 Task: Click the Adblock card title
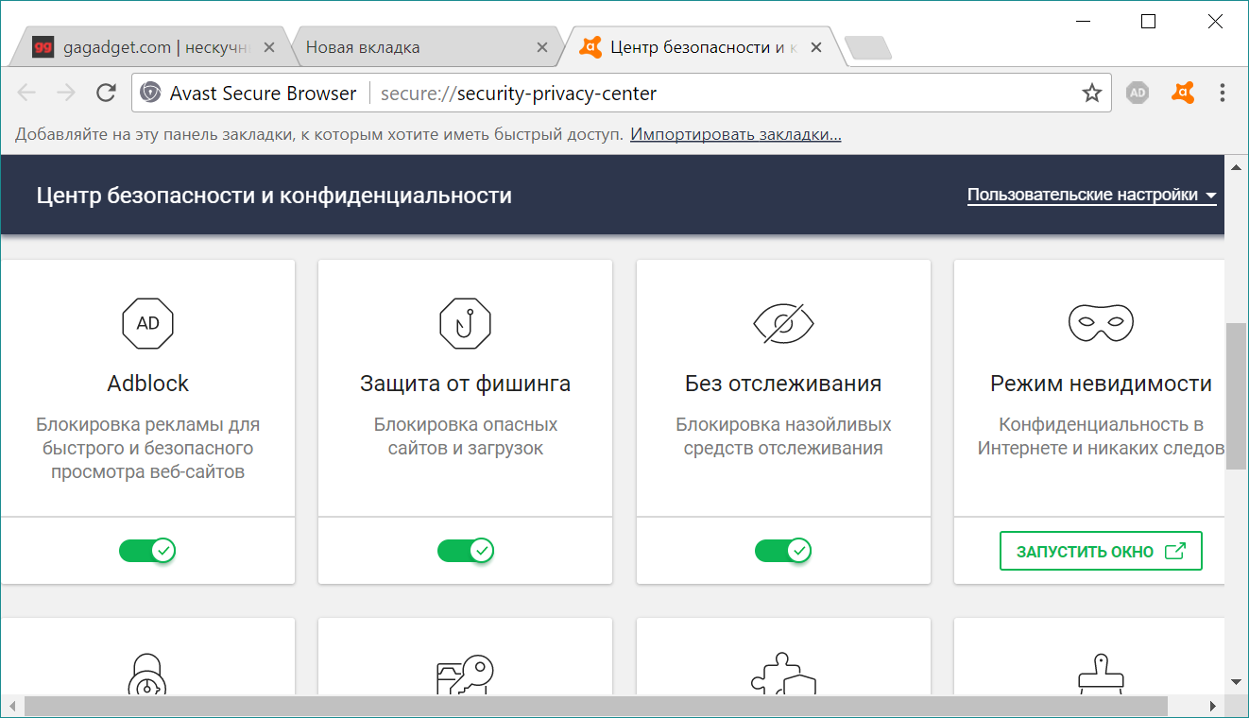147,384
